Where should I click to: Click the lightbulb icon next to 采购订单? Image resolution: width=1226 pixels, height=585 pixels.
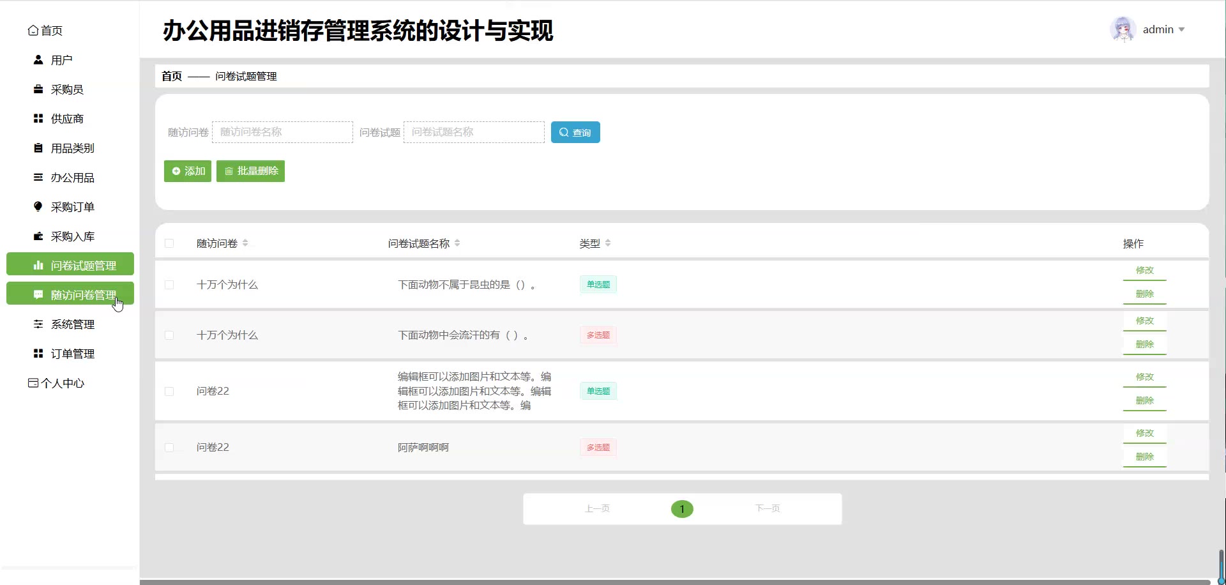coord(38,207)
